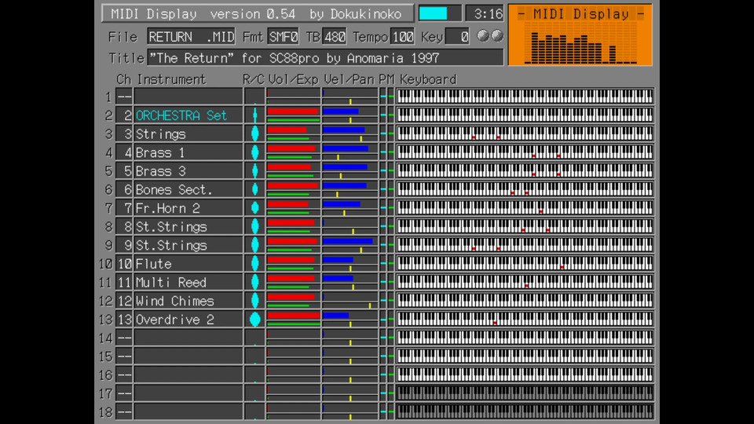Click the cyan reverb/chorus oval for Overdrive 2
Viewport: 754px width, 424px height.
[254, 320]
